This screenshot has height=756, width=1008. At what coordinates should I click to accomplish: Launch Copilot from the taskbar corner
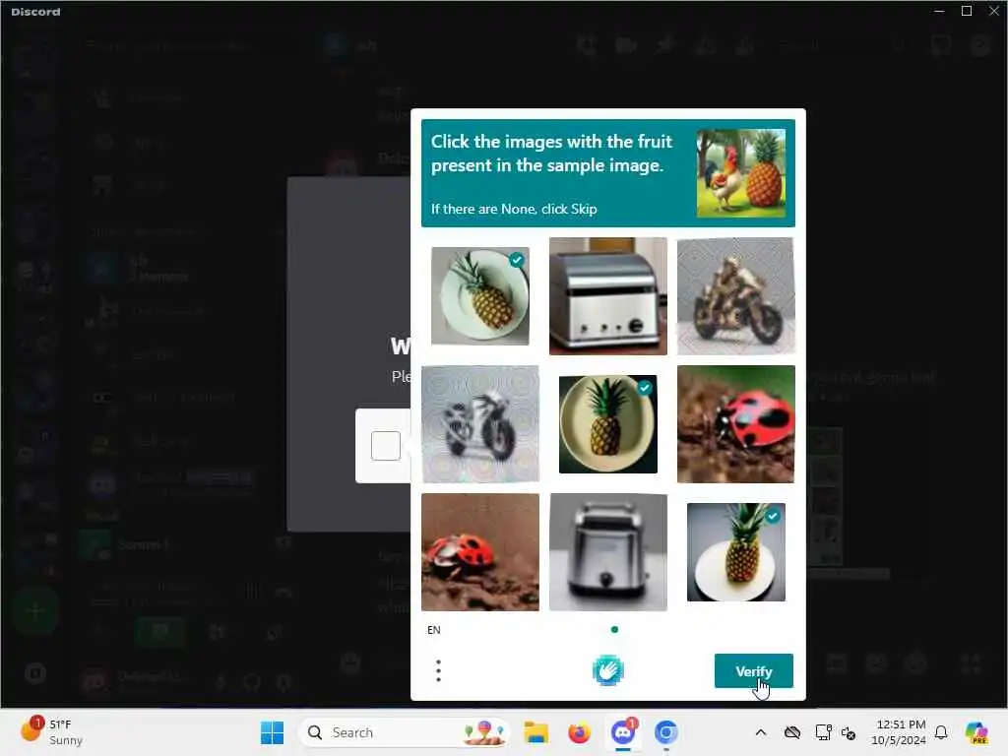[976, 732]
